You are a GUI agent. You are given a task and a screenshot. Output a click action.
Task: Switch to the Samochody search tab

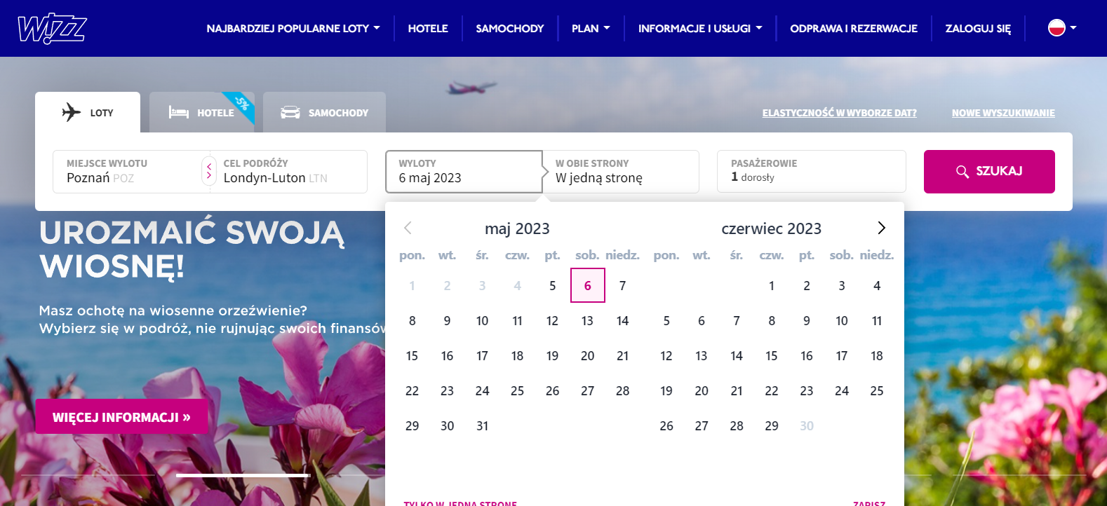tap(324, 112)
